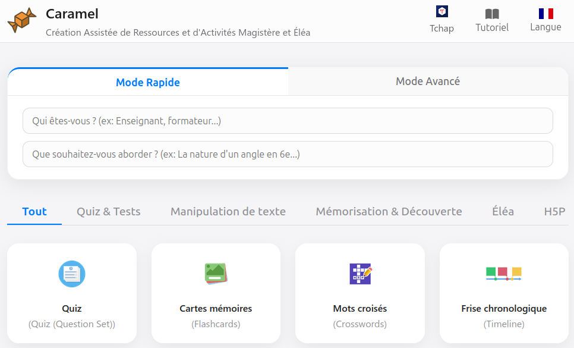Screen dimensions: 574x348
Task: Open the Langue language selector
Action: [545, 27]
